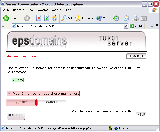Click the LOG OUT button
Image resolution: width=160 pixels, height=132 pixels.
pyautogui.click(x=136, y=56)
